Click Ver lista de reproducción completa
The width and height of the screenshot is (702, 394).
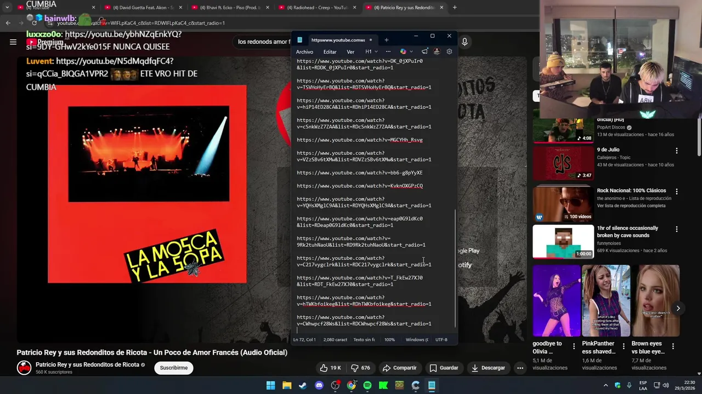(631, 206)
